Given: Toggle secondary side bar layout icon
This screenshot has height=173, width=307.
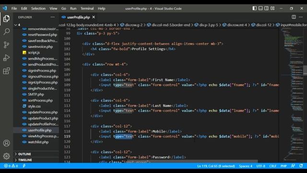Looking at the screenshot, I should pos(267,9).
